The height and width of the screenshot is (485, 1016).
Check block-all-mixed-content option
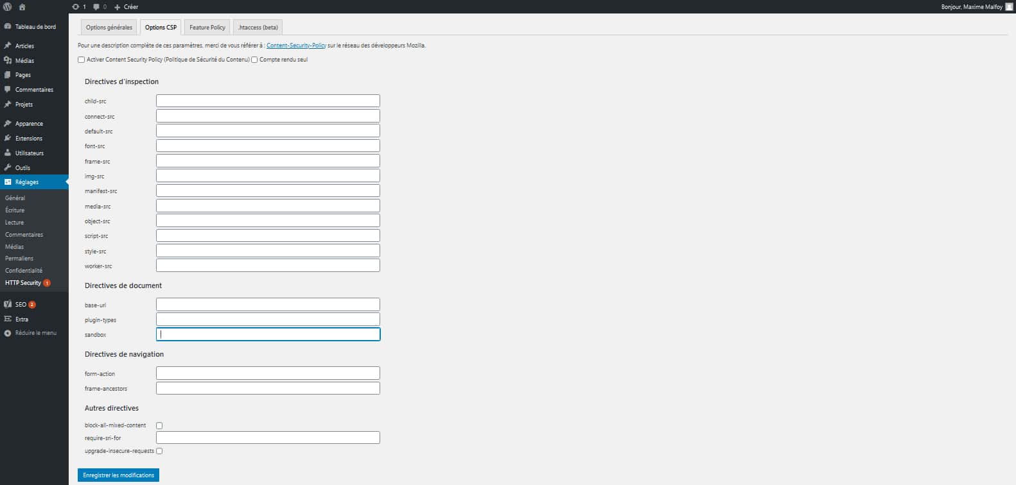click(x=159, y=425)
